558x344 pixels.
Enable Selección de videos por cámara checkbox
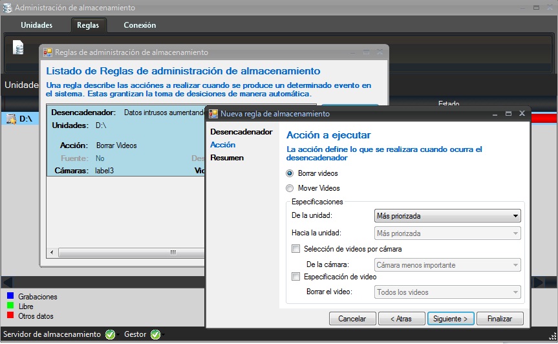[296, 249]
